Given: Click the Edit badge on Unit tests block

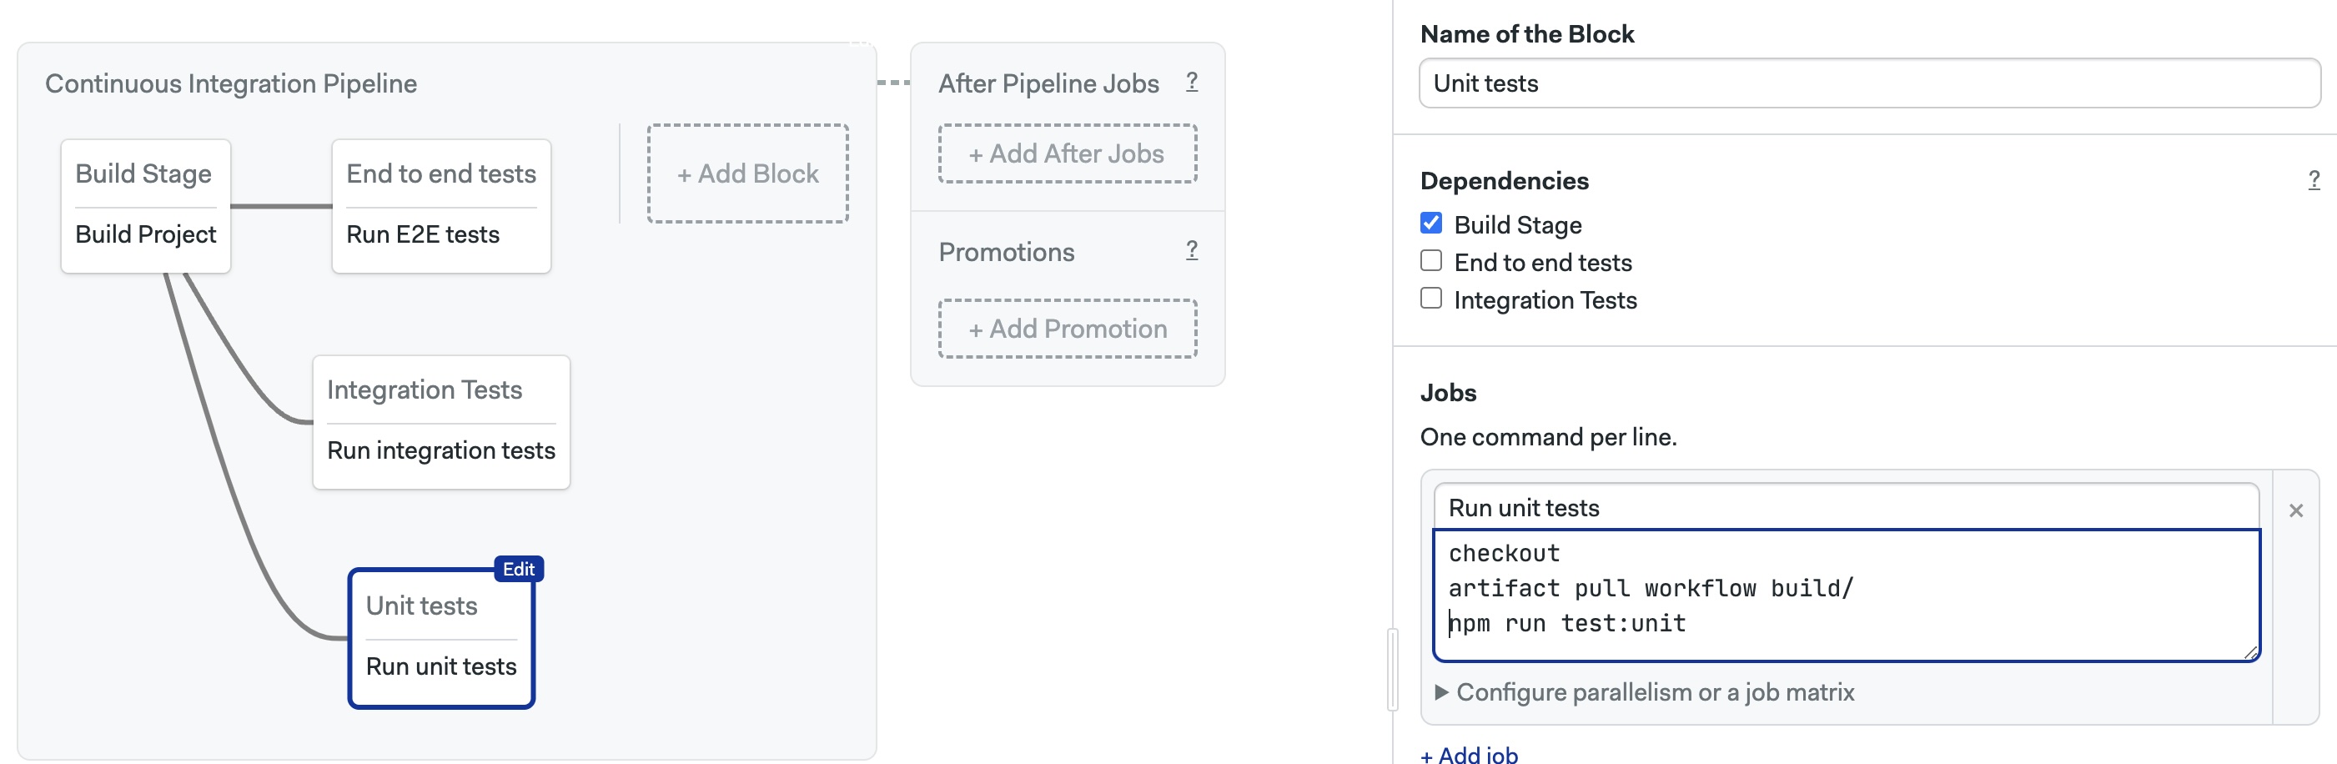Looking at the screenshot, I should pyautogui.click(x=518, y=569).
